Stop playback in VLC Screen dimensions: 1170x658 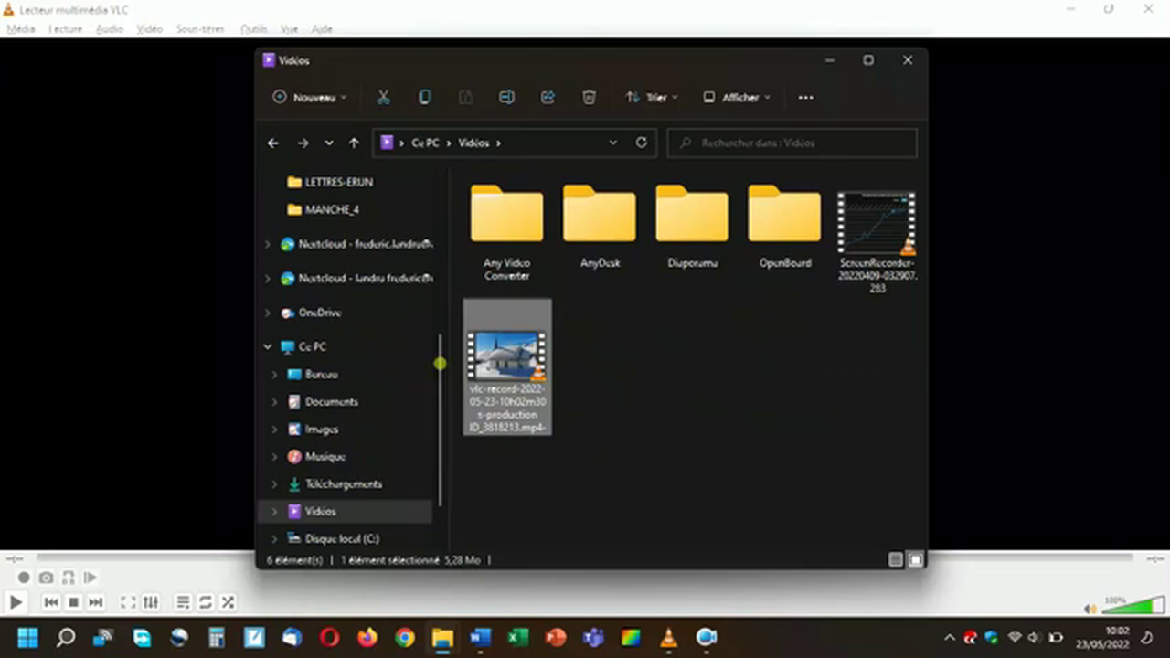coord(74,602)
